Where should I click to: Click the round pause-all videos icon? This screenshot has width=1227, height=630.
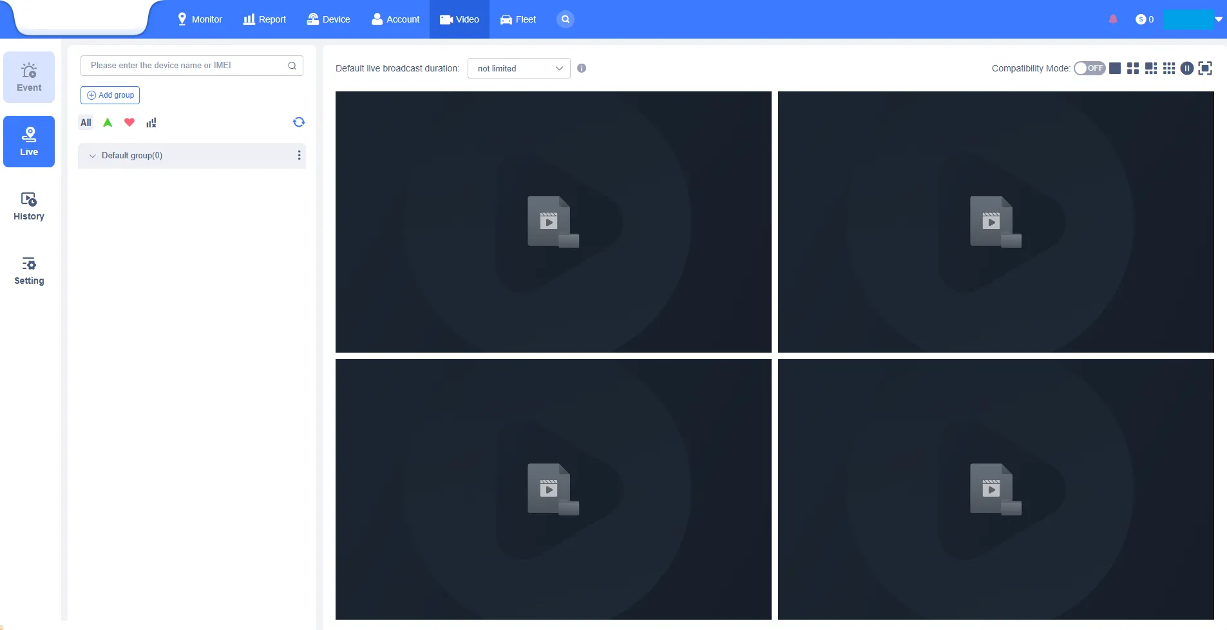(1187, 68)
